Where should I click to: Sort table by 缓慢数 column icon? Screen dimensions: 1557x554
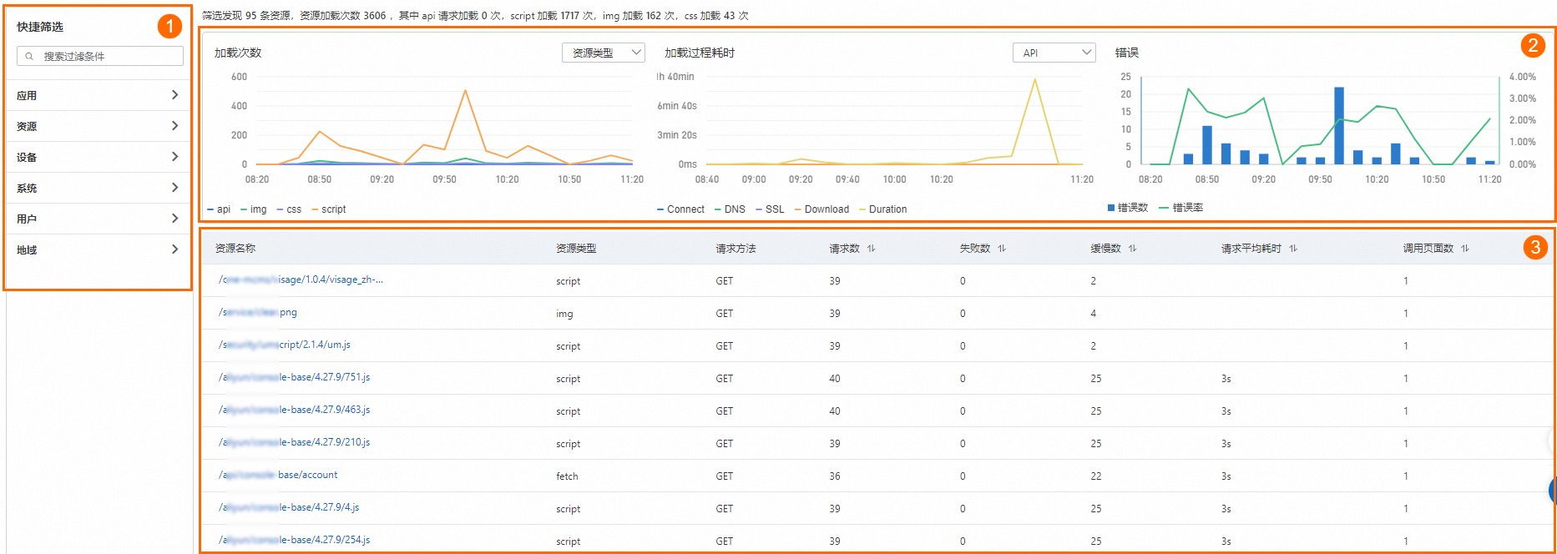click(1133, 249)
